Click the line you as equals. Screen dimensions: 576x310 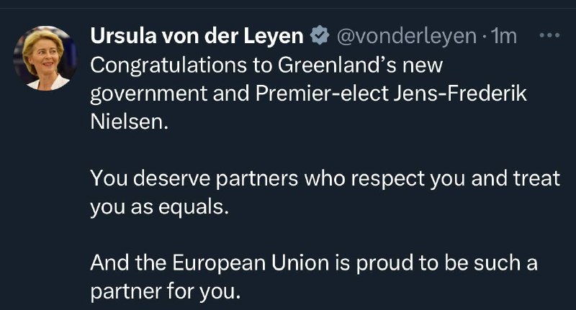pos(159,207)
